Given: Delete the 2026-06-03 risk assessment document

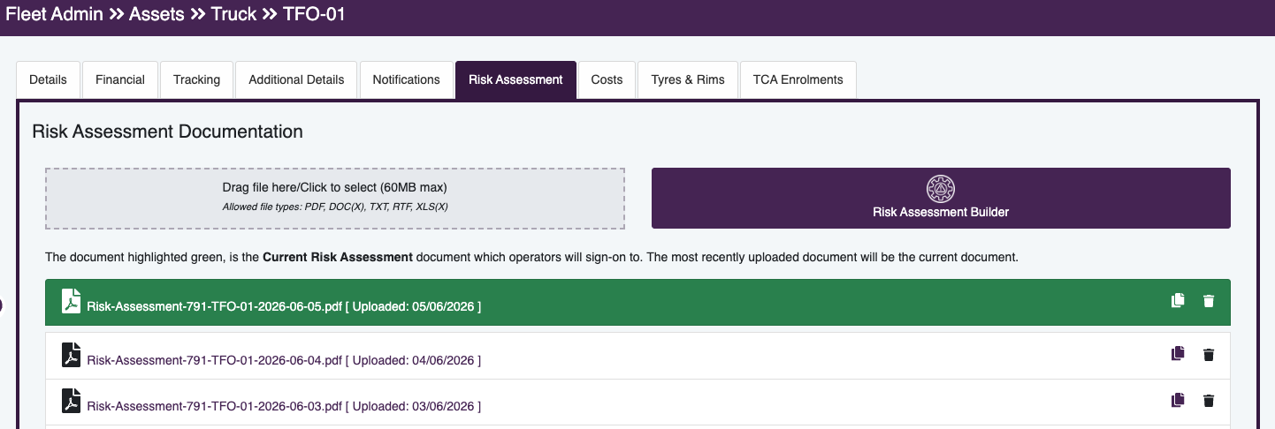Looking at the screenshot, I should (1209, 401).
